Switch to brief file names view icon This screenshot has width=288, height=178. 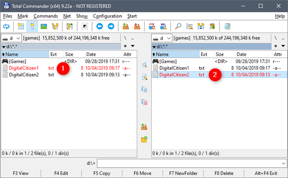21,27
